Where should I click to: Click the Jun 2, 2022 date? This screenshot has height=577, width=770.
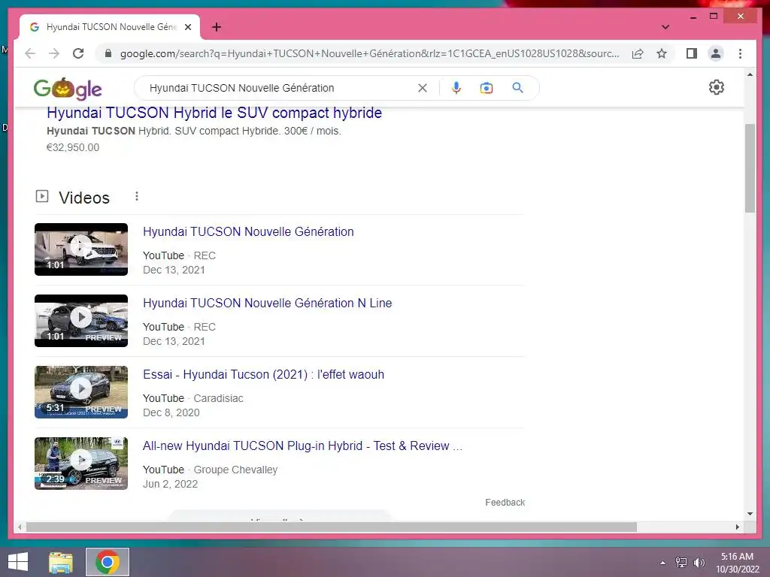(x=171, y=484)
